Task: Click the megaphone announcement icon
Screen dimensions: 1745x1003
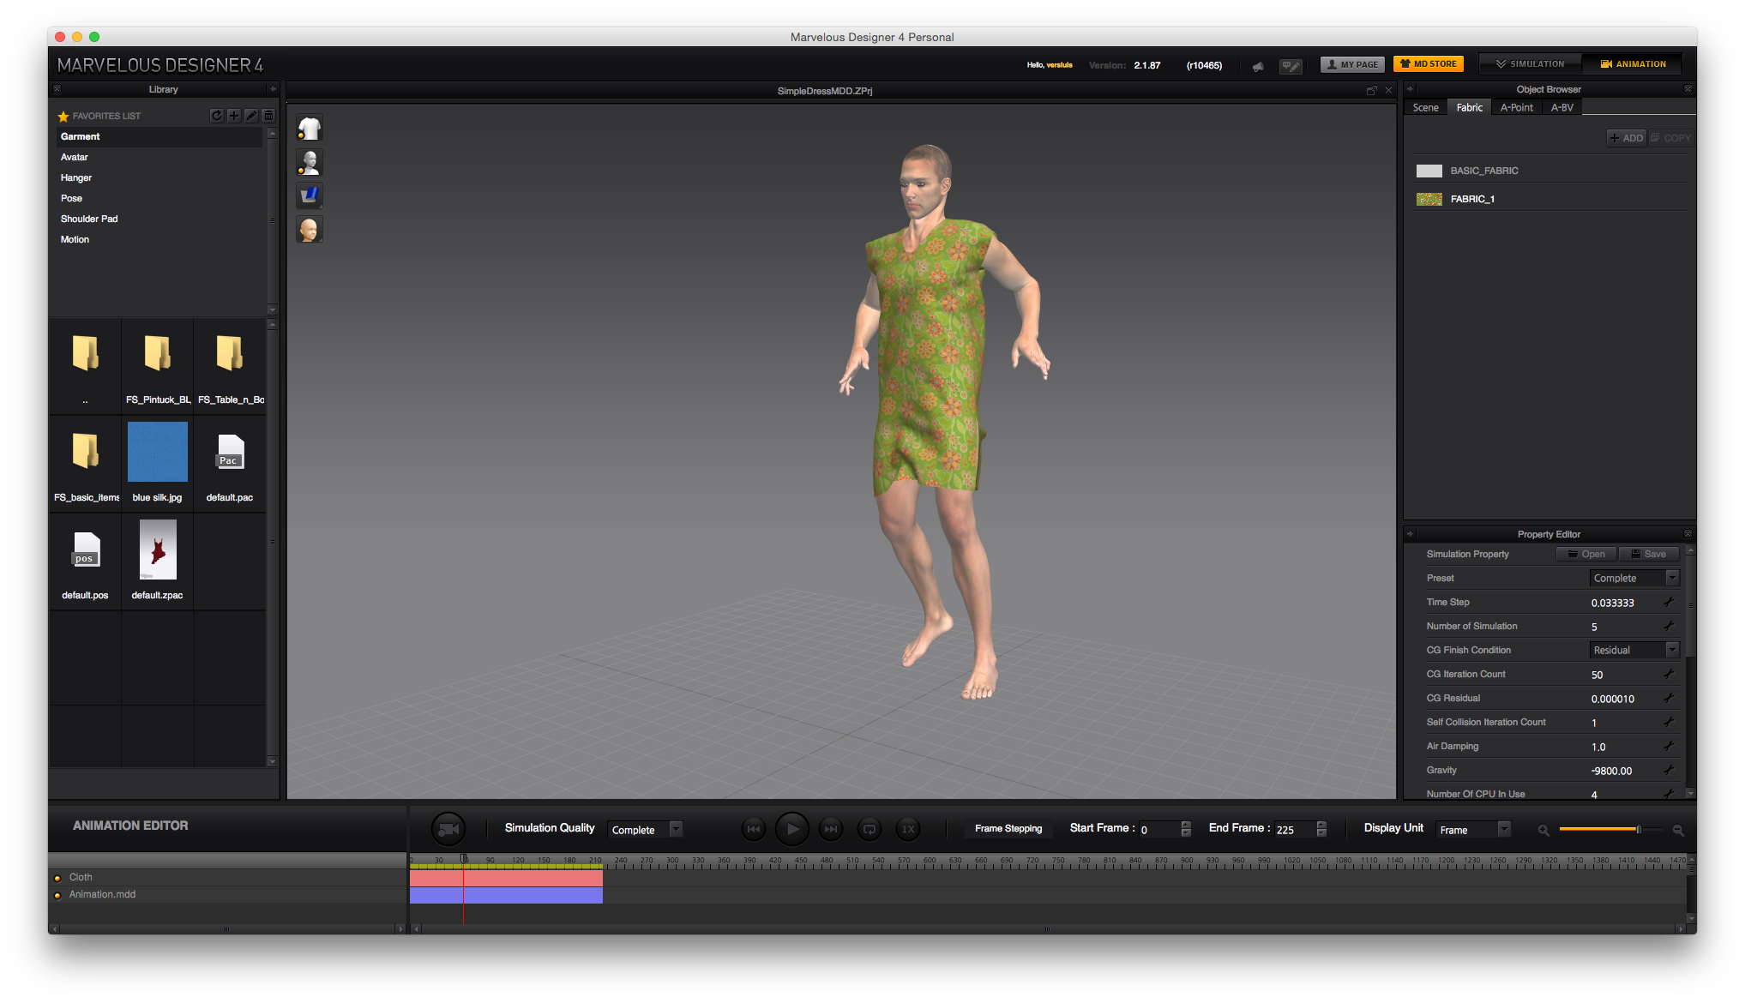Action: [x=1258, y=66]
